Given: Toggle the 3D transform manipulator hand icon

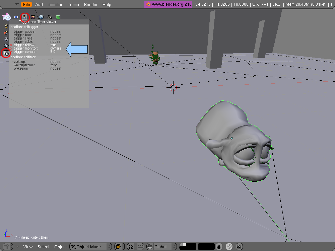Looking at the screenshot, I should point(150,247).
